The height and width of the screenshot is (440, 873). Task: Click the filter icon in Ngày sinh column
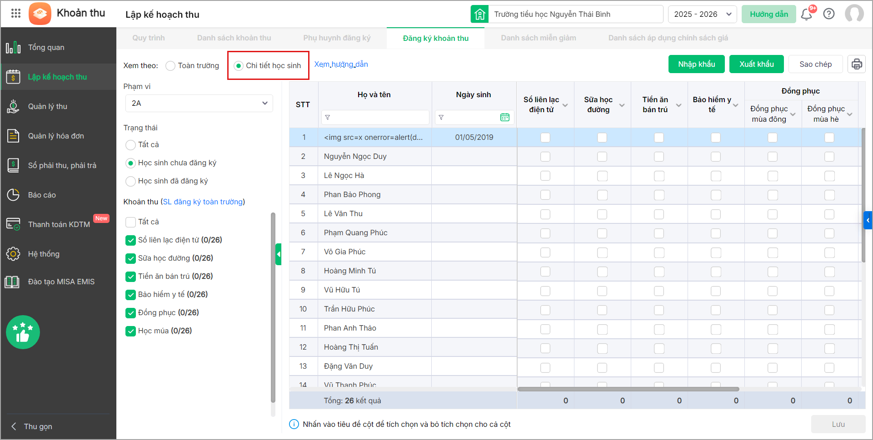(x=441, y=118)
